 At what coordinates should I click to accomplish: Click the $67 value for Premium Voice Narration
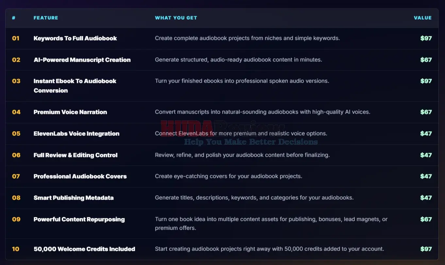pyautogui.click(x=426, y=112)
